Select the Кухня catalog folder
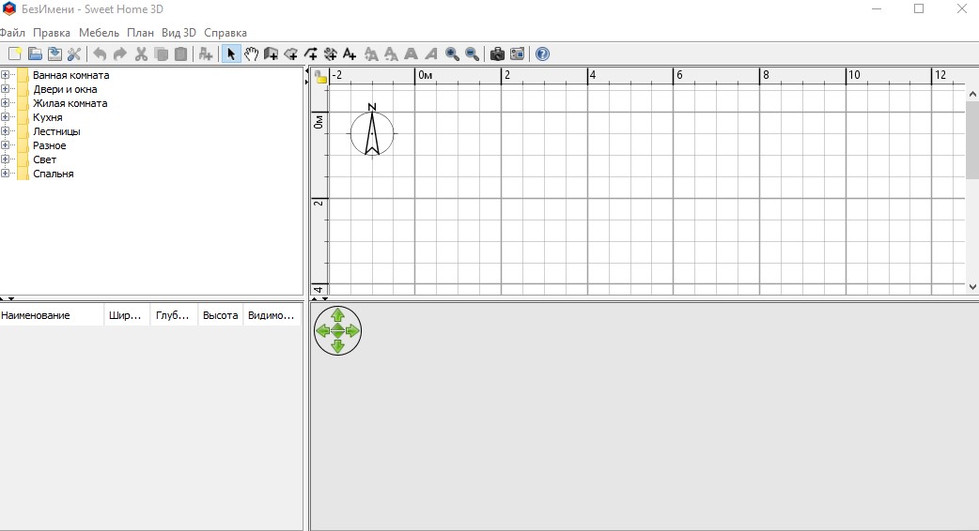 (x=48, y=117)
